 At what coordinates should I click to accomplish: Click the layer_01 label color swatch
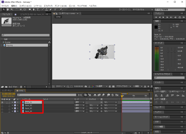click(x=15, y=102)
